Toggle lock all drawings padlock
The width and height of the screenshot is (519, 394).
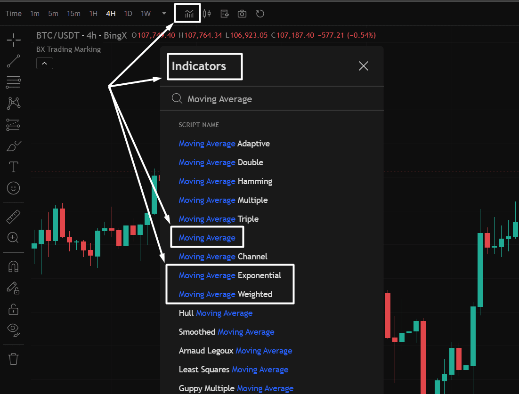(14, 309)
